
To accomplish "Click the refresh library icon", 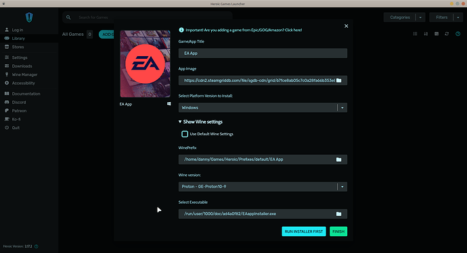I will [447, 34].
